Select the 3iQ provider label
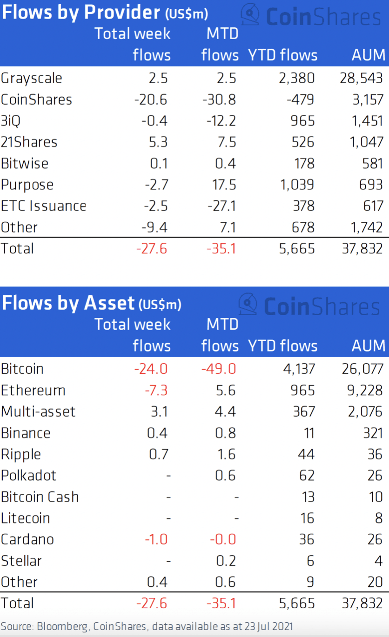This screenshot has height=637, width=389. pyautogui.click(x=11, y=120)
